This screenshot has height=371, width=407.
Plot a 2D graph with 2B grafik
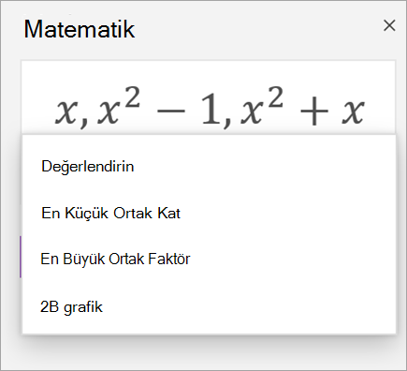tap(71, 306)
